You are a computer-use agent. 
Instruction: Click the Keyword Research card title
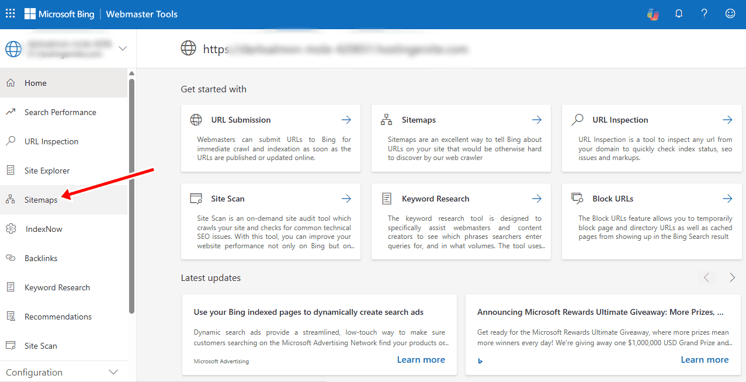(x=436, y=199)
